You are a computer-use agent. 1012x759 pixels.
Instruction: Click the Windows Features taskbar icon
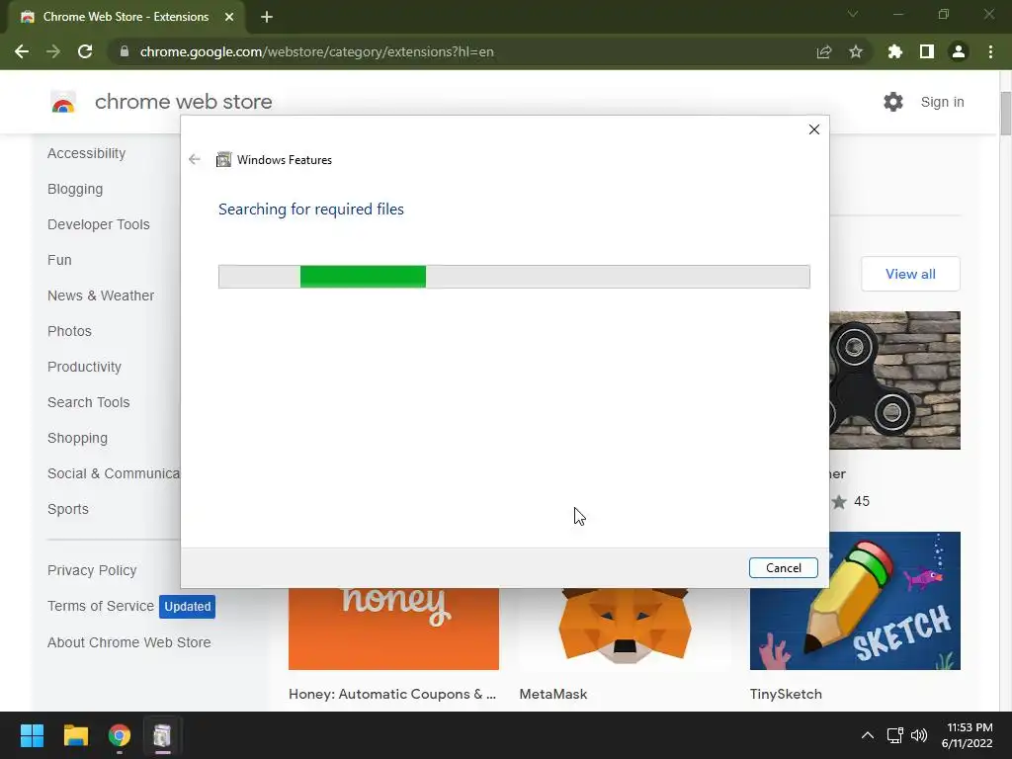coord(162,735)
